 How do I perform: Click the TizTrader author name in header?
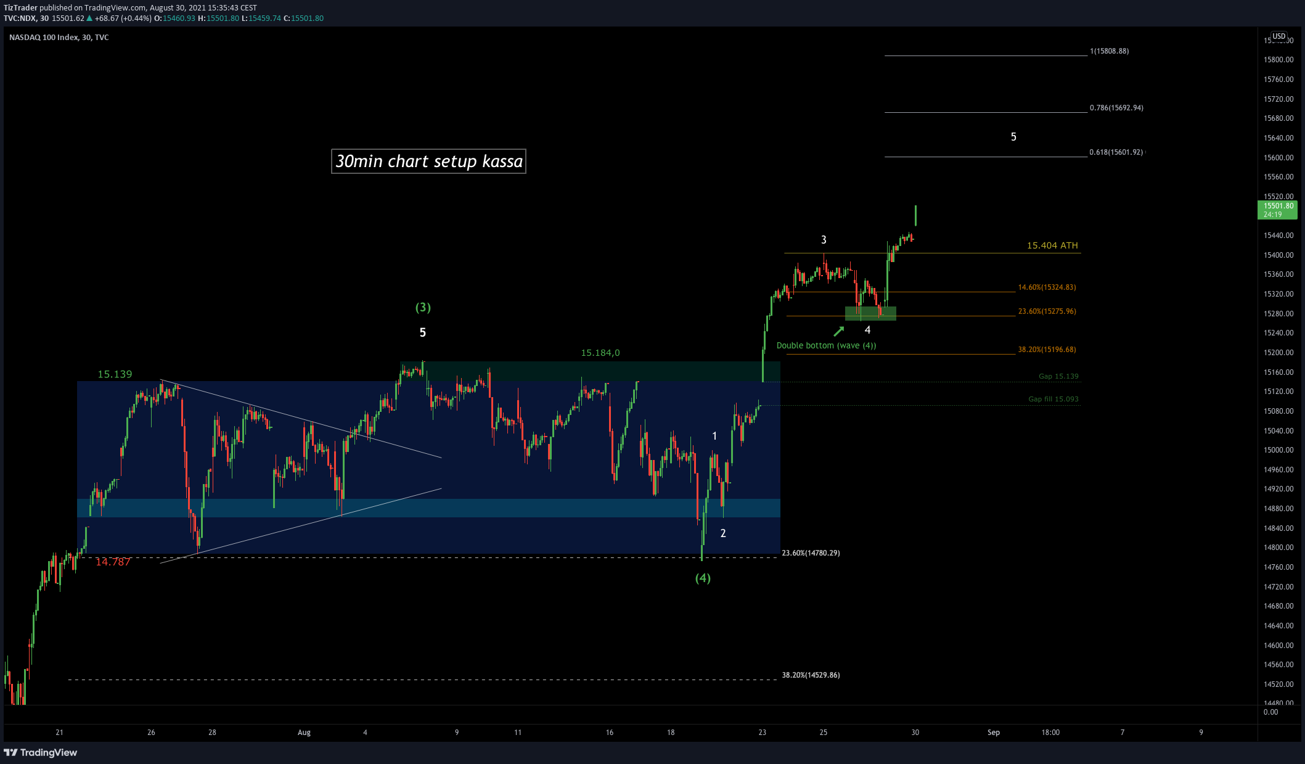pos(20,8)
